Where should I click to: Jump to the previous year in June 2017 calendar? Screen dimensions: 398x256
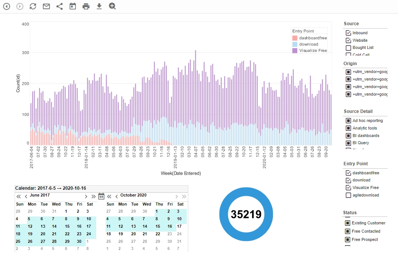[18, 196]
